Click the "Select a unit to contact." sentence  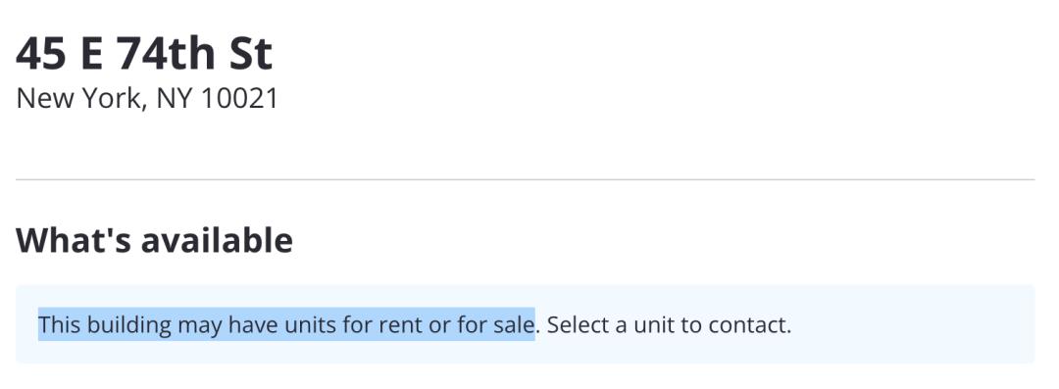[x=669, y=325]
